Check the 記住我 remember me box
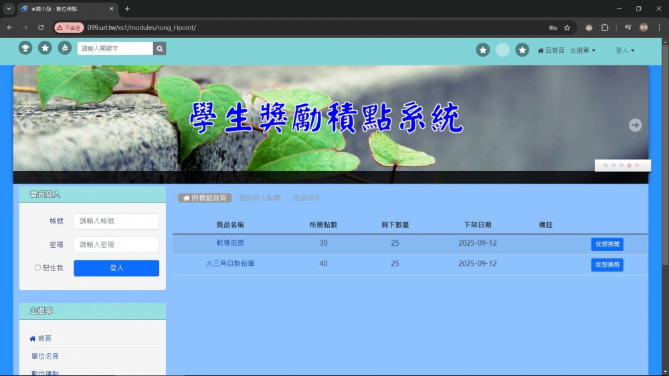The image size is (669, 376). (x=38, y=268)
